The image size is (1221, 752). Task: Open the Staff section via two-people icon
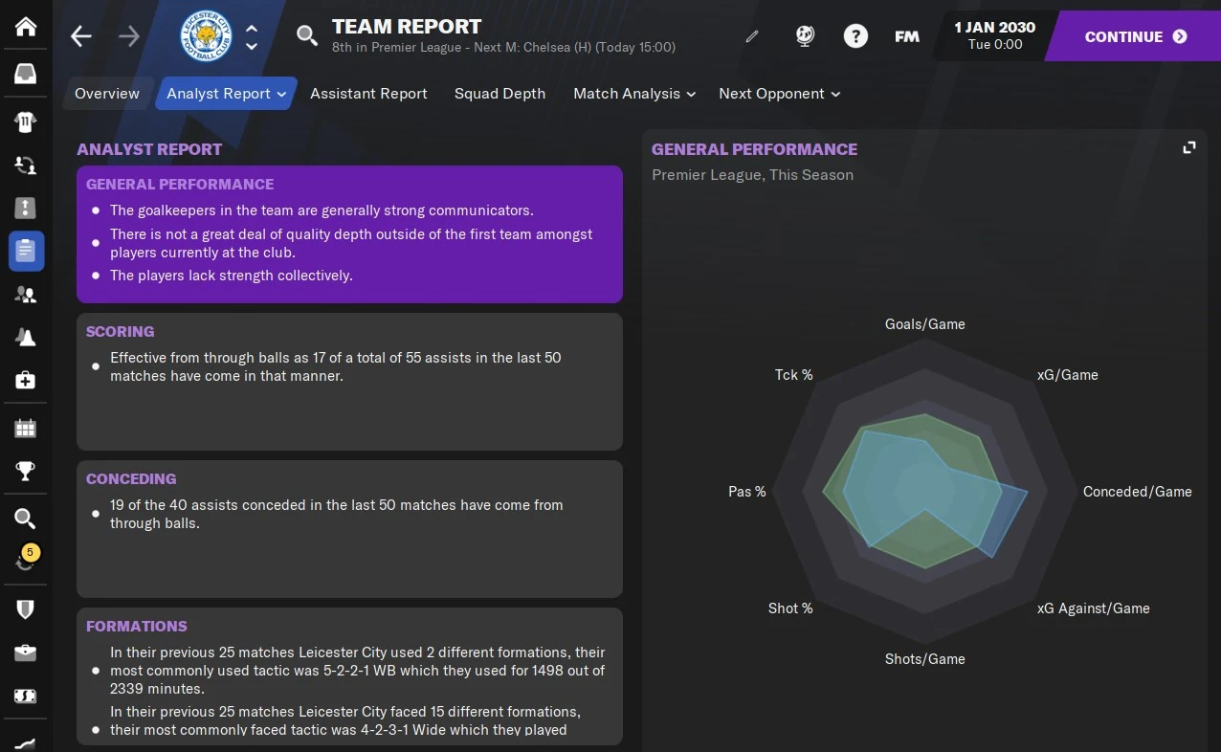pyautogui.click(x=26, y=294)
